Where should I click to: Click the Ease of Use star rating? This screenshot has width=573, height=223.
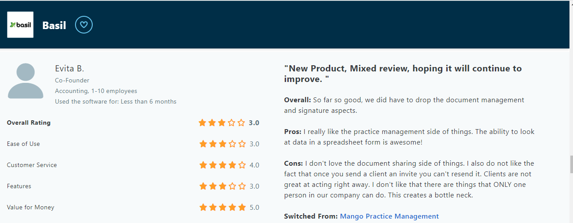[x=222, y=144]
